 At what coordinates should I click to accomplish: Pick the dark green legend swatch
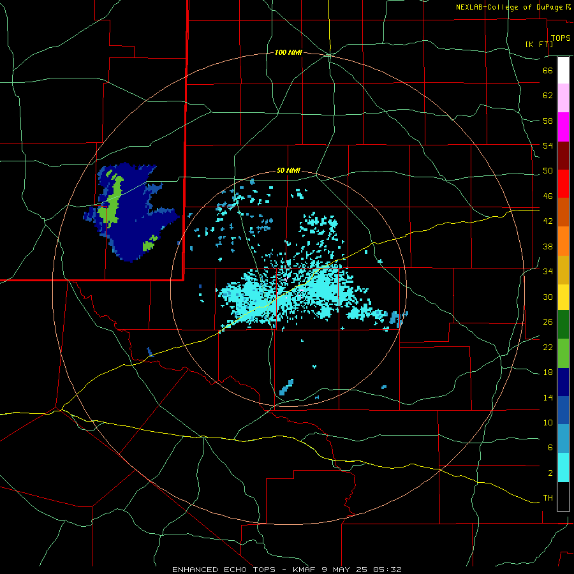563,325
